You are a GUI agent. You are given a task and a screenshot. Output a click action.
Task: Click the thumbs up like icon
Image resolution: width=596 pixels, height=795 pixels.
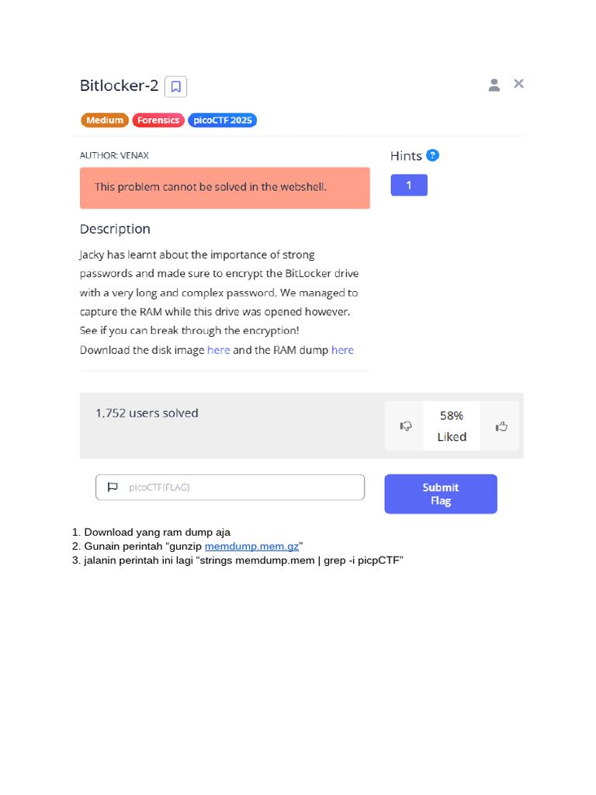pyautogui.click(x=501, y=426)
